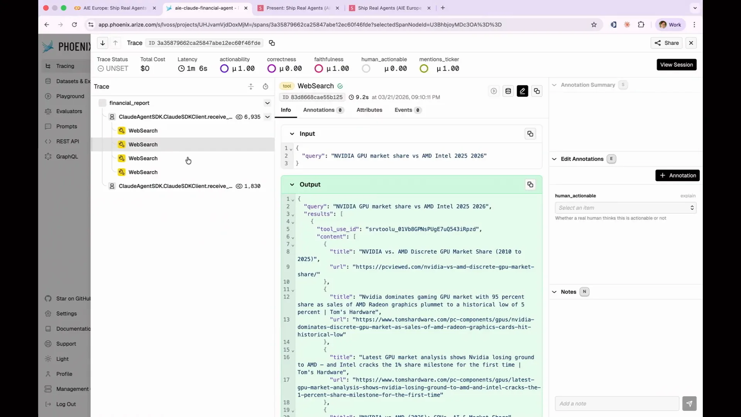This screenshot has height=417, width=741.
Task: Open Evaluators in the sidebar
Action: (66, 111)
